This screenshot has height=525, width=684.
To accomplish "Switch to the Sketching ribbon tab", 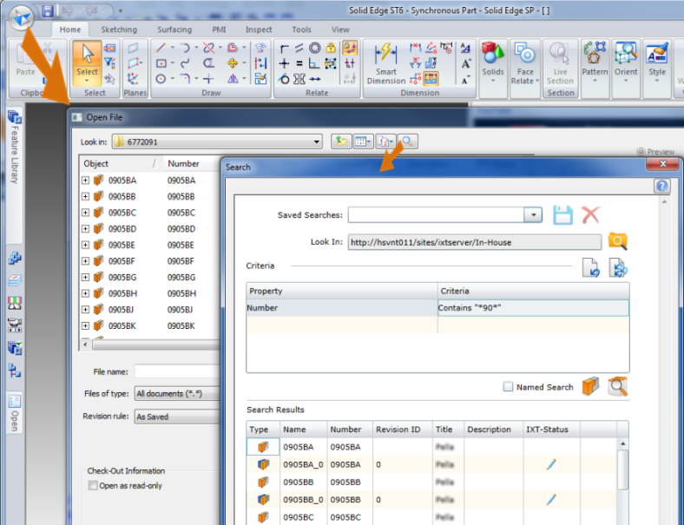I will tap(118, 30).
